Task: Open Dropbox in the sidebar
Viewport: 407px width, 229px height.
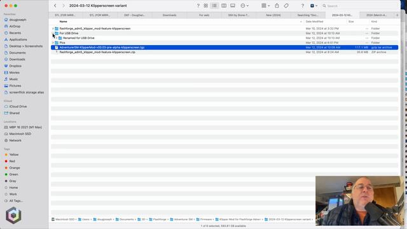Action: 15,66
